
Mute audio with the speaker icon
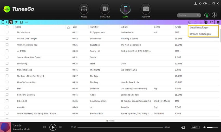click(x=205, y=127)
